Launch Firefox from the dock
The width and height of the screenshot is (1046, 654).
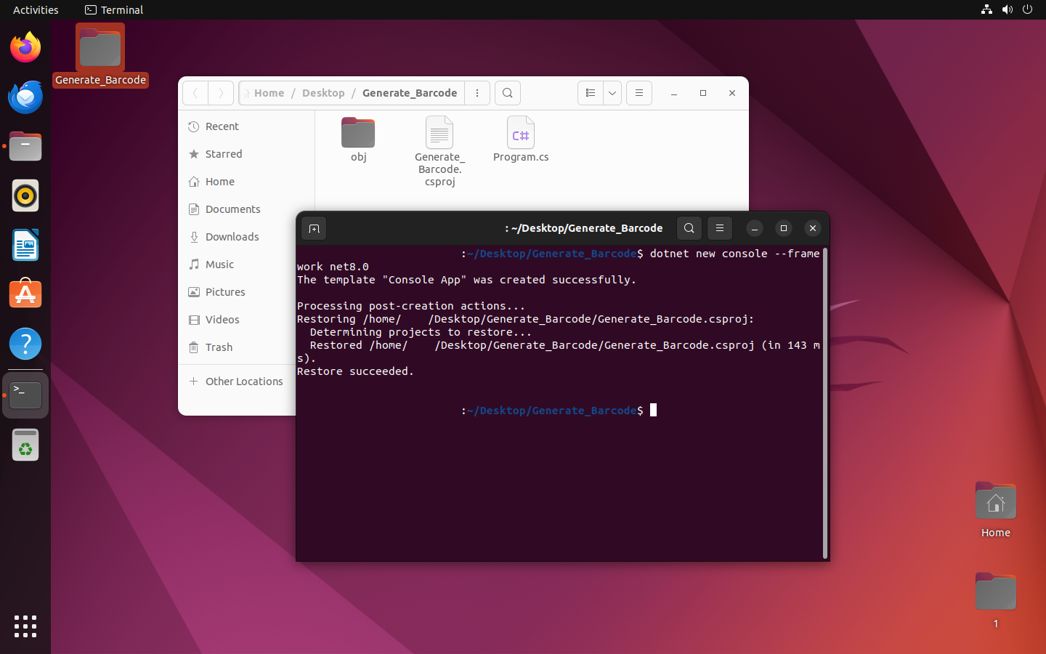(25, 48)
